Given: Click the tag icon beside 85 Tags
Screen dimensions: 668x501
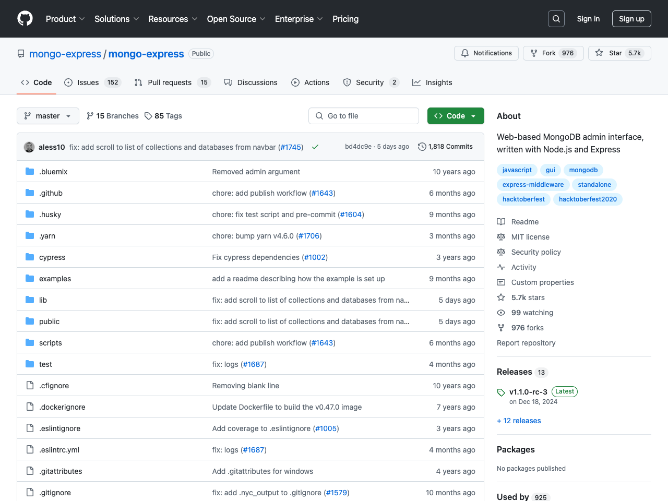Looking at the screenshot, I should (x=148, y=116).
